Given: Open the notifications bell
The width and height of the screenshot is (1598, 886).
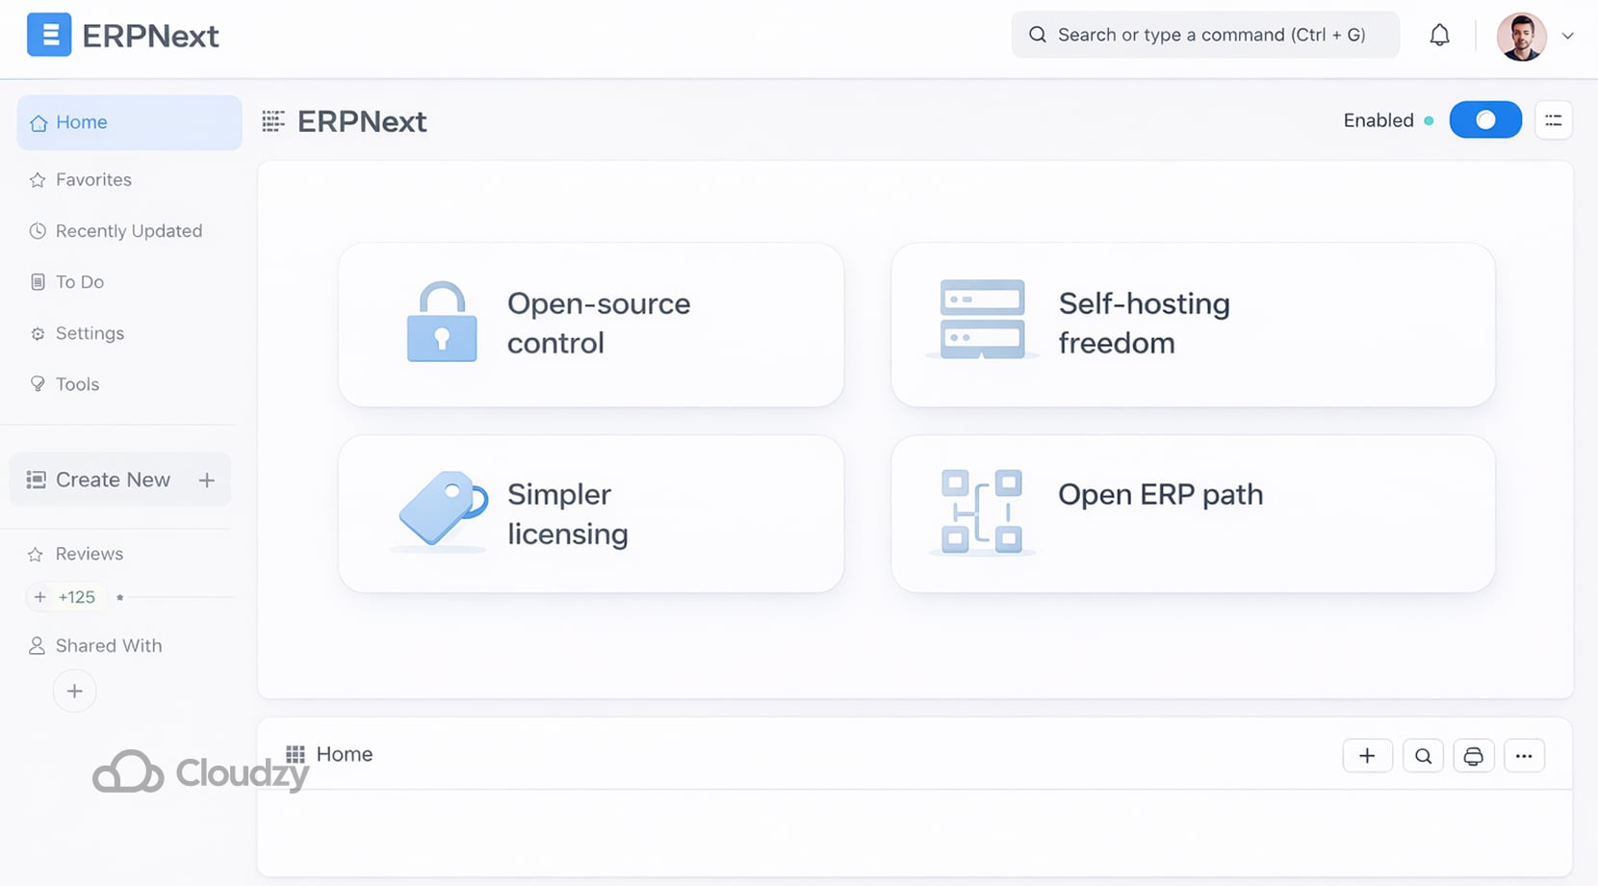Looking at the screenshot, I should pyautogui.click(x=1440, y=35).
